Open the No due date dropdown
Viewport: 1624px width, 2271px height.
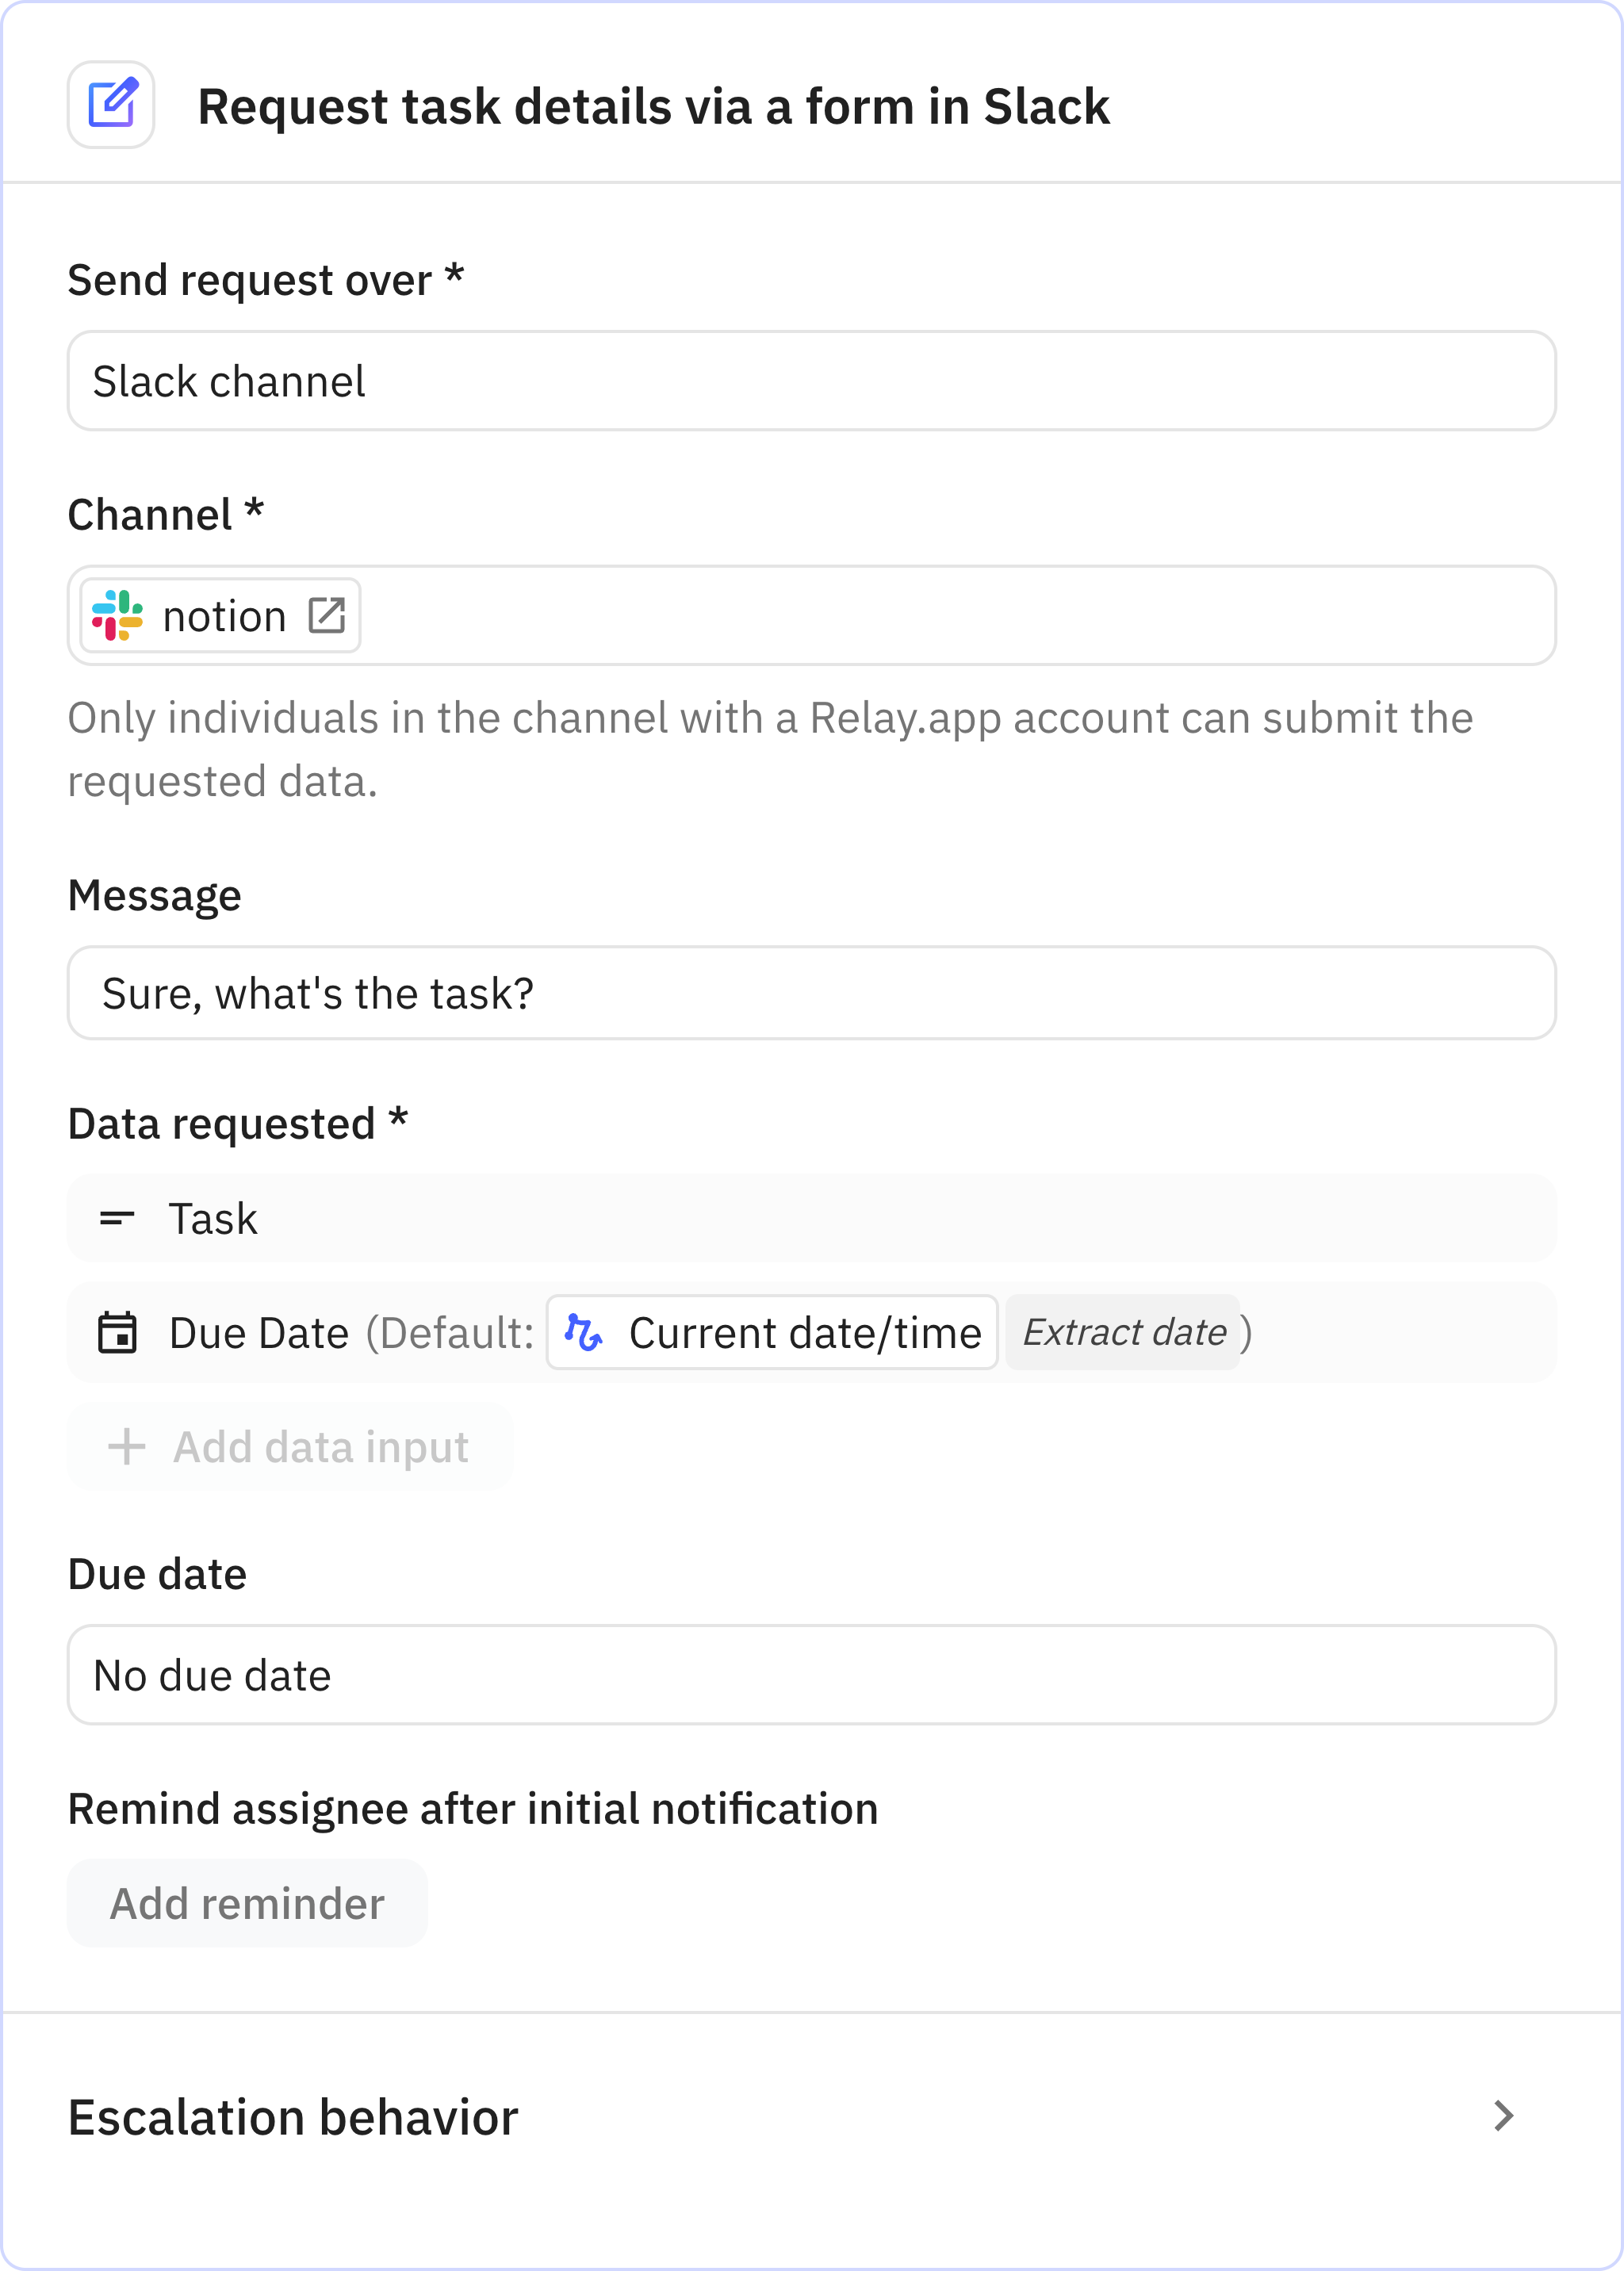pos(811,1675)
